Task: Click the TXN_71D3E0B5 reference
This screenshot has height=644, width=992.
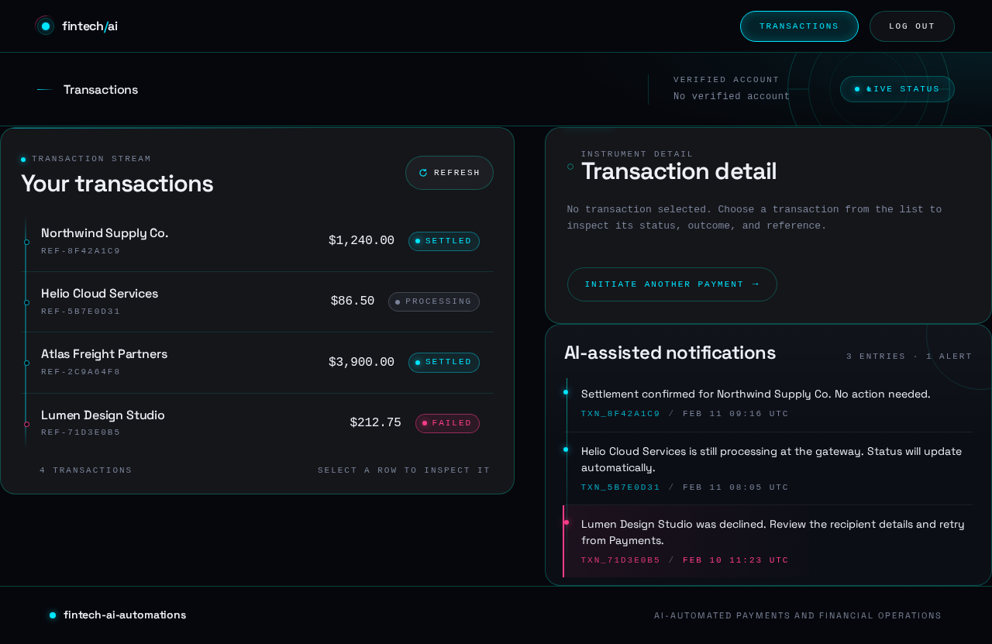Action: 621,560
